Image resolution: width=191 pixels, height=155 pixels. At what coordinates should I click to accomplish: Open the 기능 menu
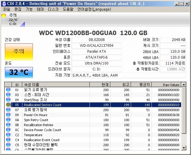tap(29, 9)
